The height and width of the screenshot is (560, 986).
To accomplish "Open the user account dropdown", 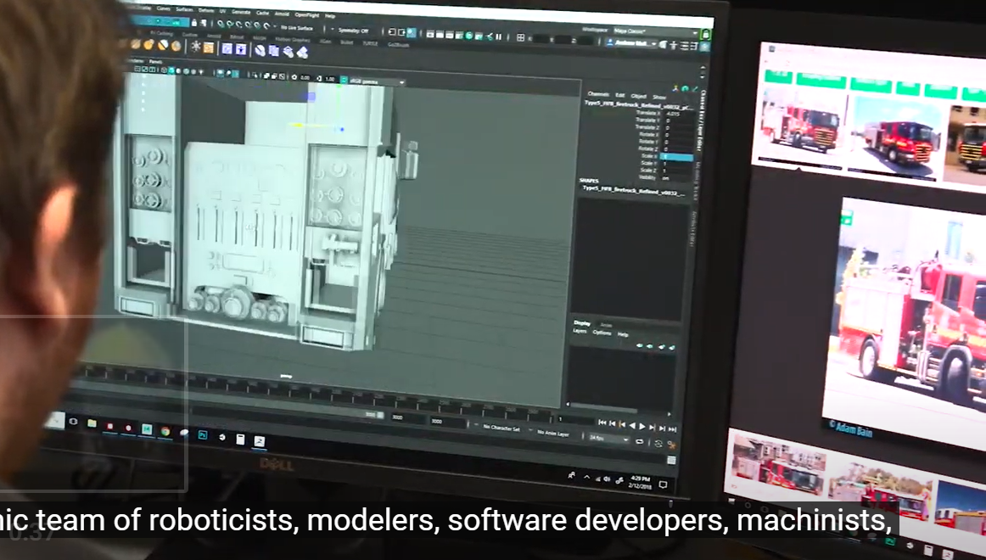I will [x=630, y=42].
